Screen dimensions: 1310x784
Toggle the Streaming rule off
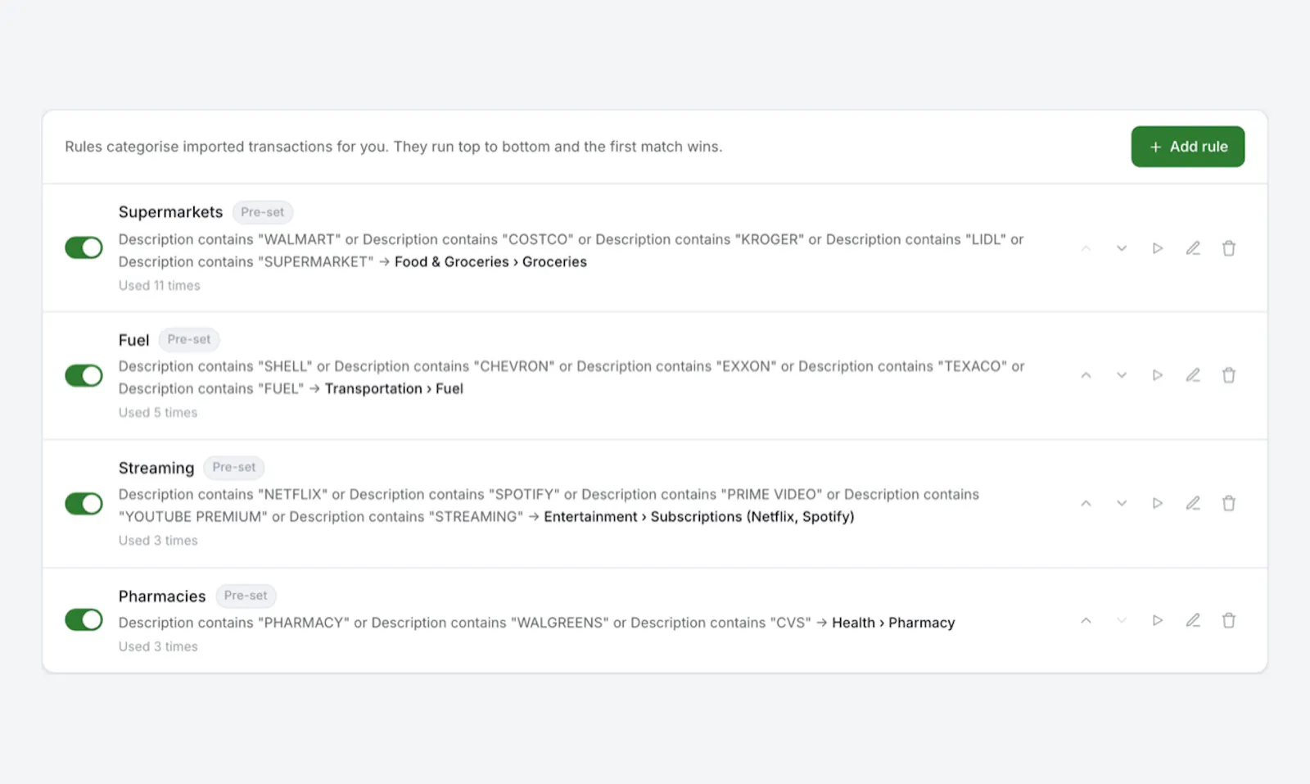tap(84, 503)
